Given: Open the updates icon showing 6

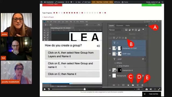Looking at the screenshot, I should pyautogui.click(x=67, y=2).
